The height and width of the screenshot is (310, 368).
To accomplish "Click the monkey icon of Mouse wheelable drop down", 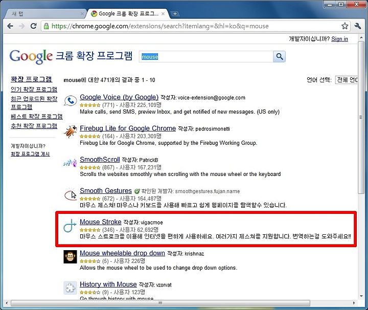I will (70, 257).
